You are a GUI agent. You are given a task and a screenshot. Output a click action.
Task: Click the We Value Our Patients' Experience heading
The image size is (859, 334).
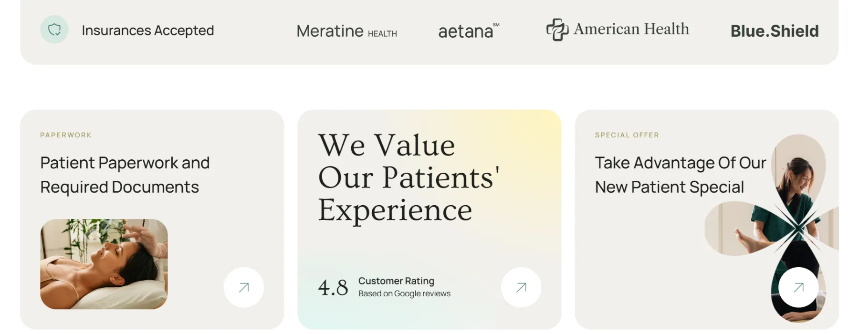pyautogui.click(x=408, y=177)
